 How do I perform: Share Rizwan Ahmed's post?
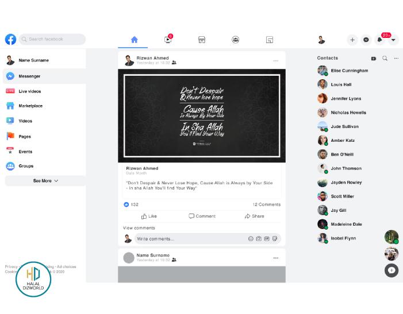pos(254,216)
